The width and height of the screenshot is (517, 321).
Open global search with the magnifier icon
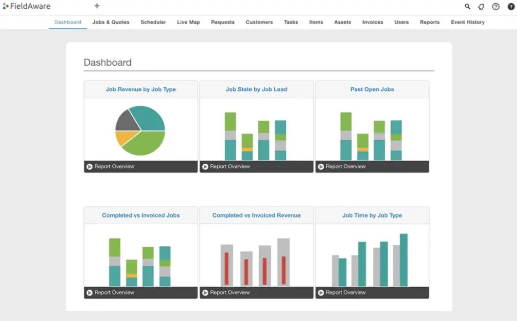[467, 6]
